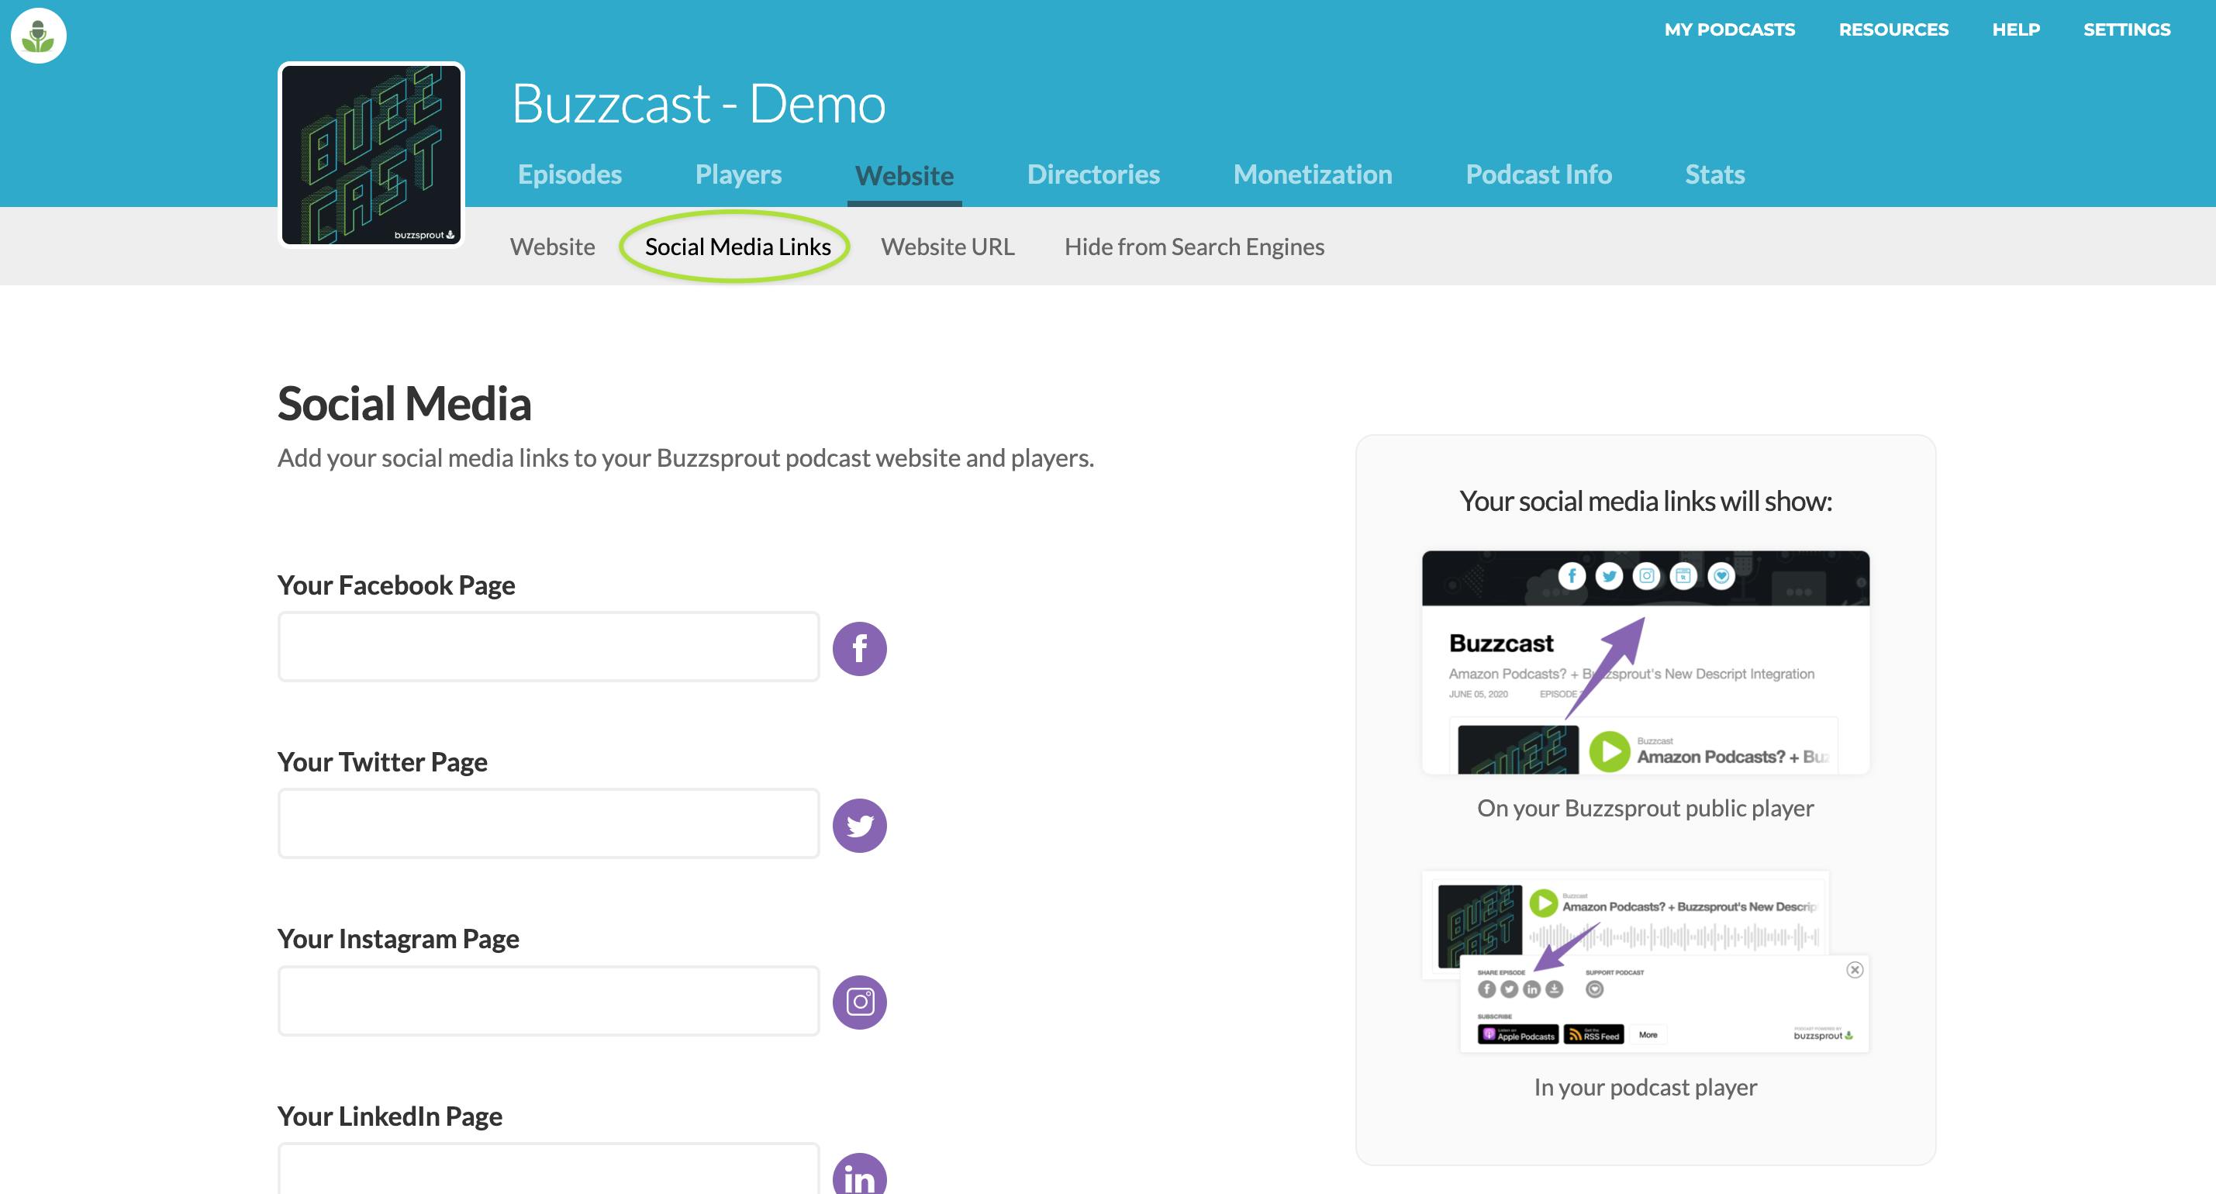Click the Buzzcast podcast artwork thumbnail

coord(371,155)
